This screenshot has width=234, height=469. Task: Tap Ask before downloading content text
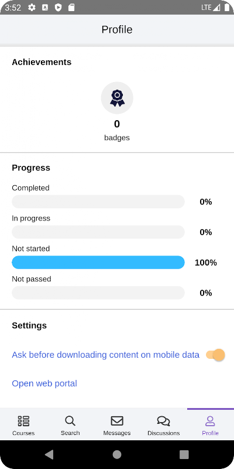[x=105, y=355]
